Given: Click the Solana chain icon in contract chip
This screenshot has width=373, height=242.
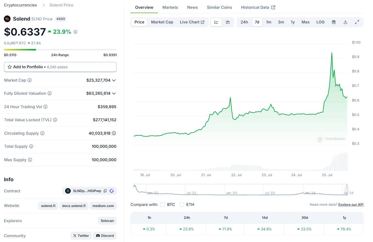Looking at the screenshot, I should coord(68,191).
